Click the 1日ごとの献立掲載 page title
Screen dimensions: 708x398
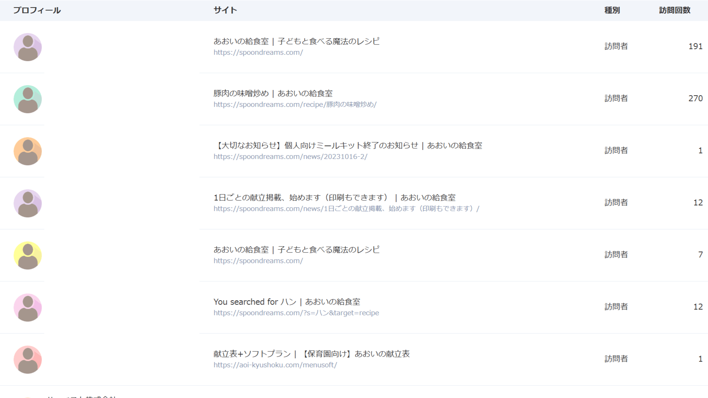334,198
